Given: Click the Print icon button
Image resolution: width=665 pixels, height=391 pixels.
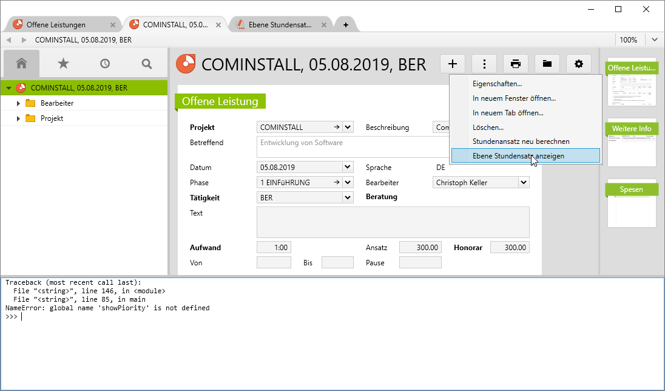Looking at the screenshot, I should click(516, 64).
